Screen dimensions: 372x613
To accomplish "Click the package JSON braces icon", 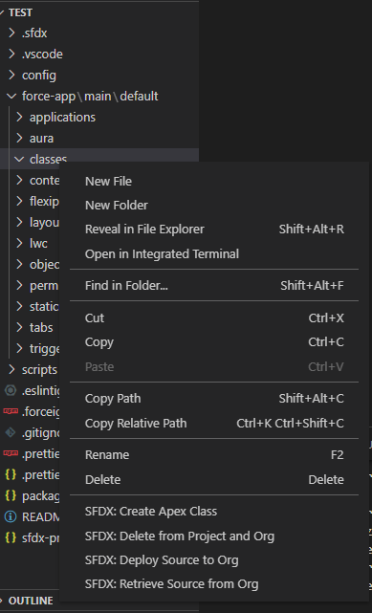I will point(11,495).
